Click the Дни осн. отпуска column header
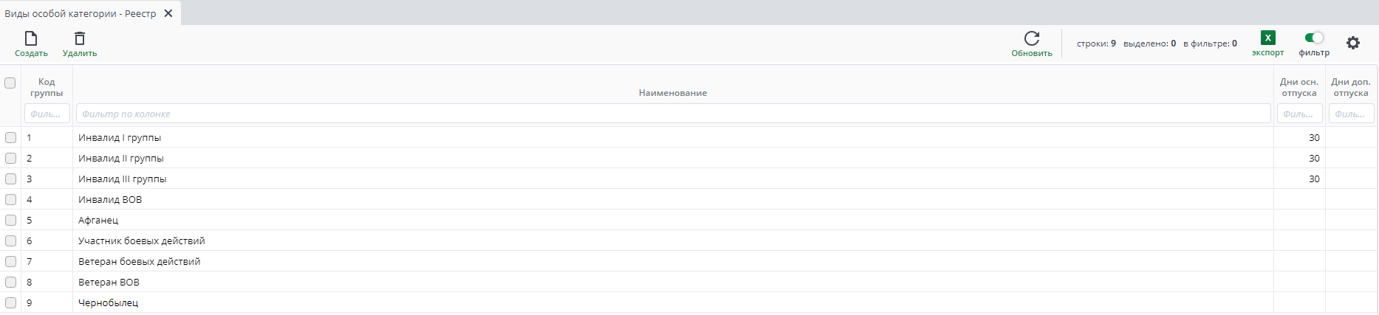Viewport: 1379px width, 315px height. (1299, 87)
